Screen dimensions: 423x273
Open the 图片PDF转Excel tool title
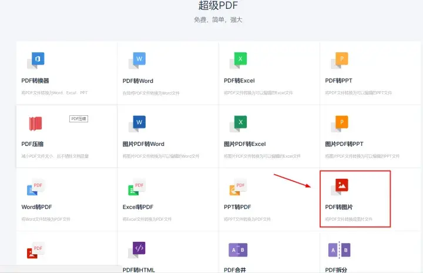point(244,144)
